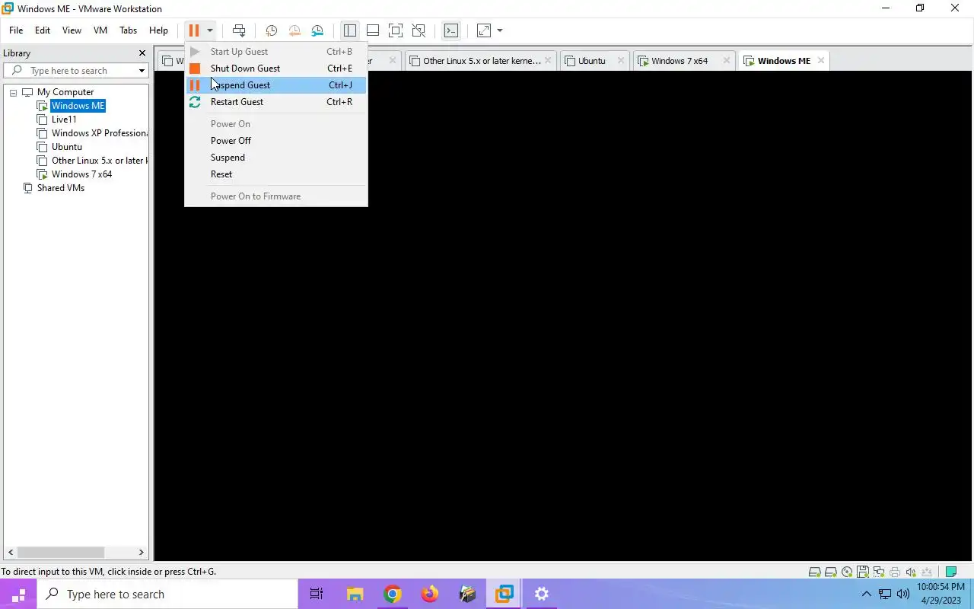Open Google Chrome from the taskbar
974x609 pixels.
coord(392,594)
